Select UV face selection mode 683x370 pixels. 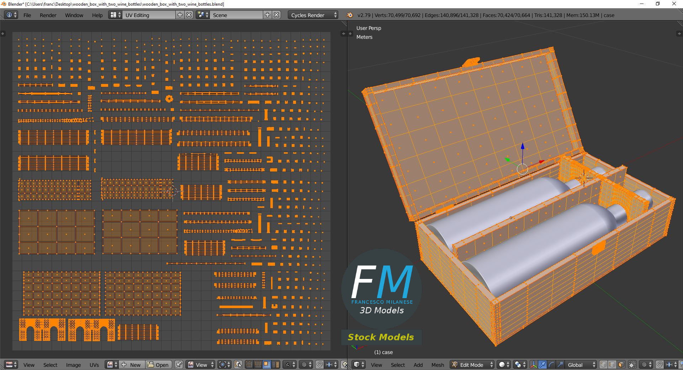(x=266, y=365)
